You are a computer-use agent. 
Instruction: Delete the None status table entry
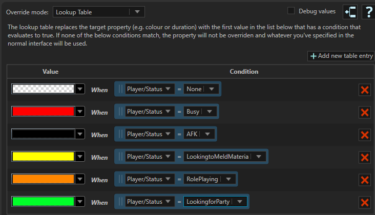tap(365, 90)
